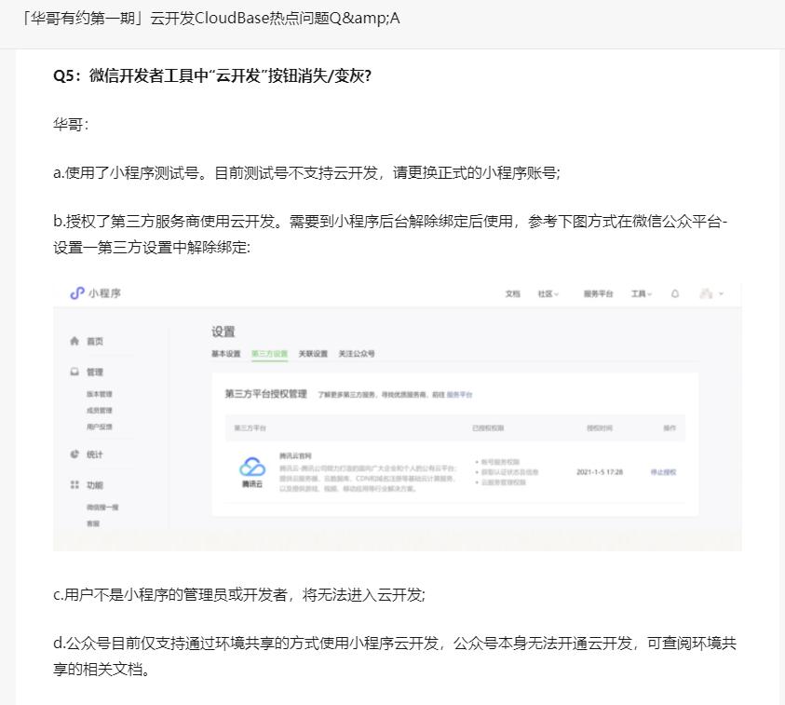Click the 设置 page heading
The image size is (785, 705).
pos(223,332)
